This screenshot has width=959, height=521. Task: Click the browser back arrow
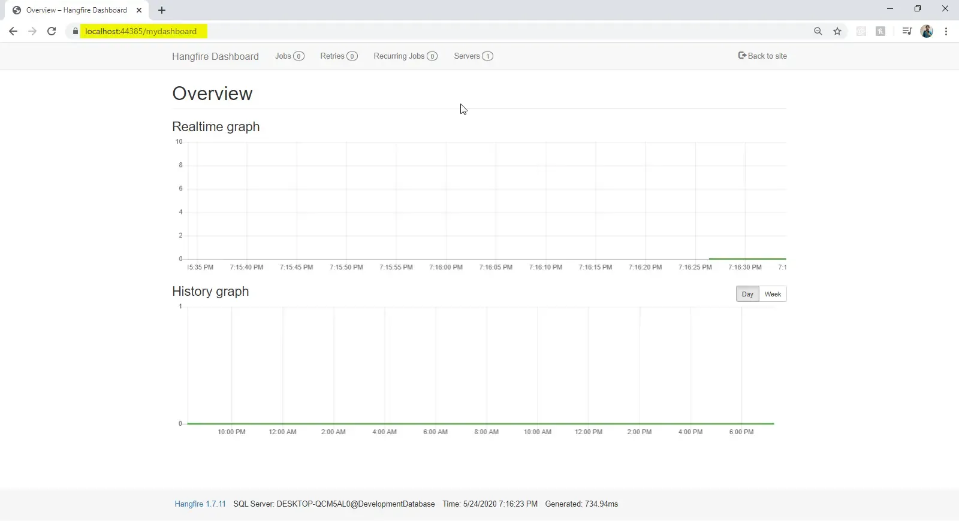click(13, 31)
